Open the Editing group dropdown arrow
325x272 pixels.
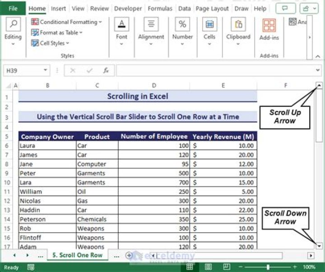click(x=13, y=44)
